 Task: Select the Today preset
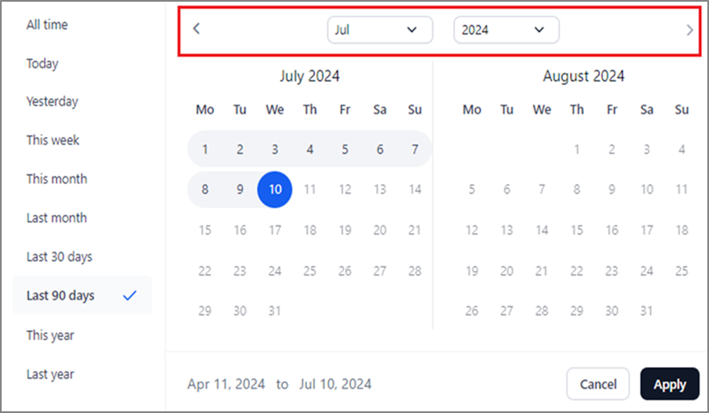42,63
